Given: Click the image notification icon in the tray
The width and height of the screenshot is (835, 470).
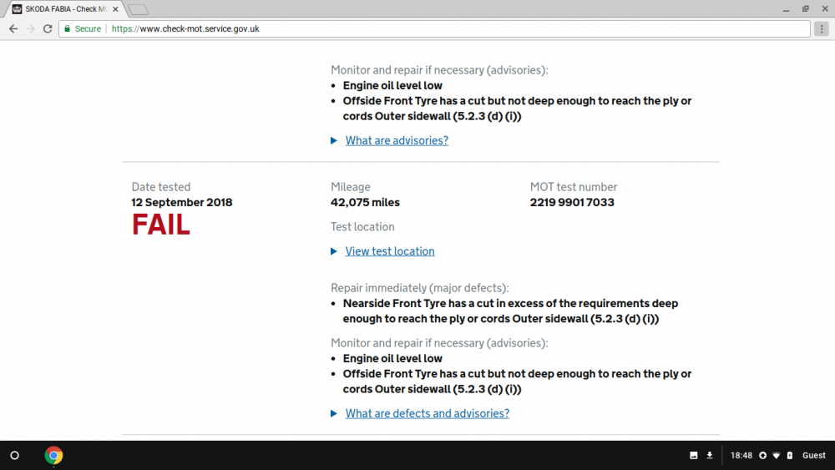Looking at the screenshot, I should coord(693,456).
